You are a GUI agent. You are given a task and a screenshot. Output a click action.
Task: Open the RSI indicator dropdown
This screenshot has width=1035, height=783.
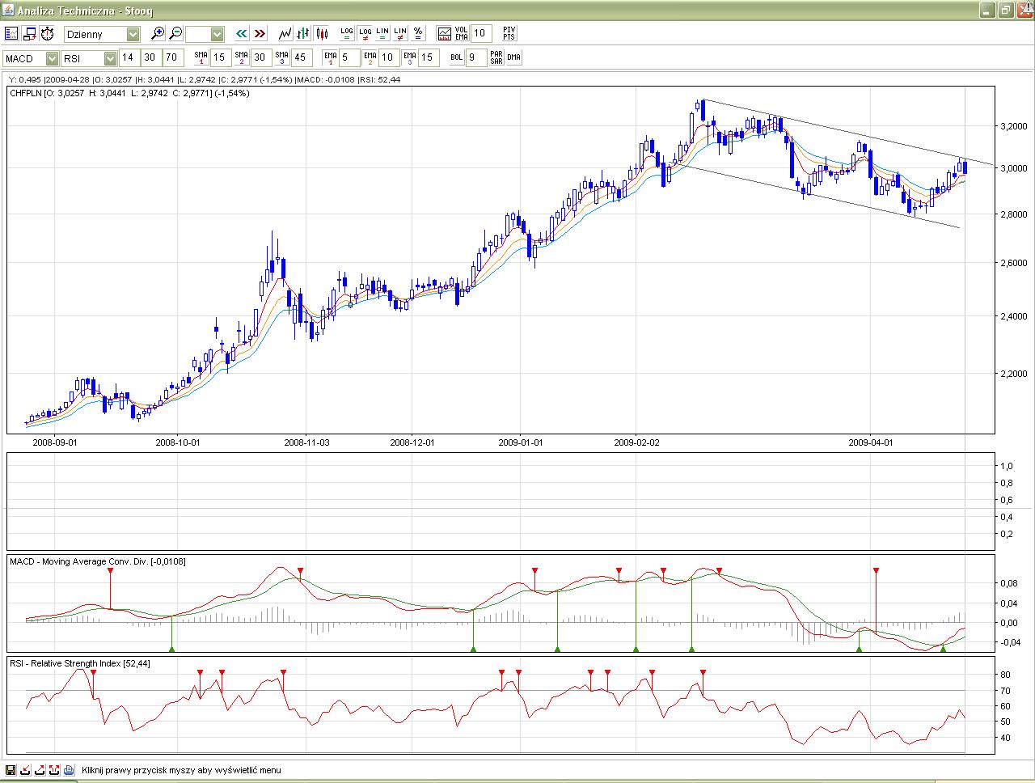tap(110, 58)
